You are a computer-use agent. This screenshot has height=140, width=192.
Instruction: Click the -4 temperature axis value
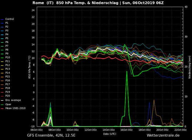point(33,106)
